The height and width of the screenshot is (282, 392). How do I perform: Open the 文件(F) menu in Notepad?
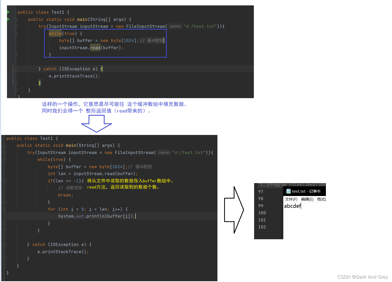coord(291,199)
